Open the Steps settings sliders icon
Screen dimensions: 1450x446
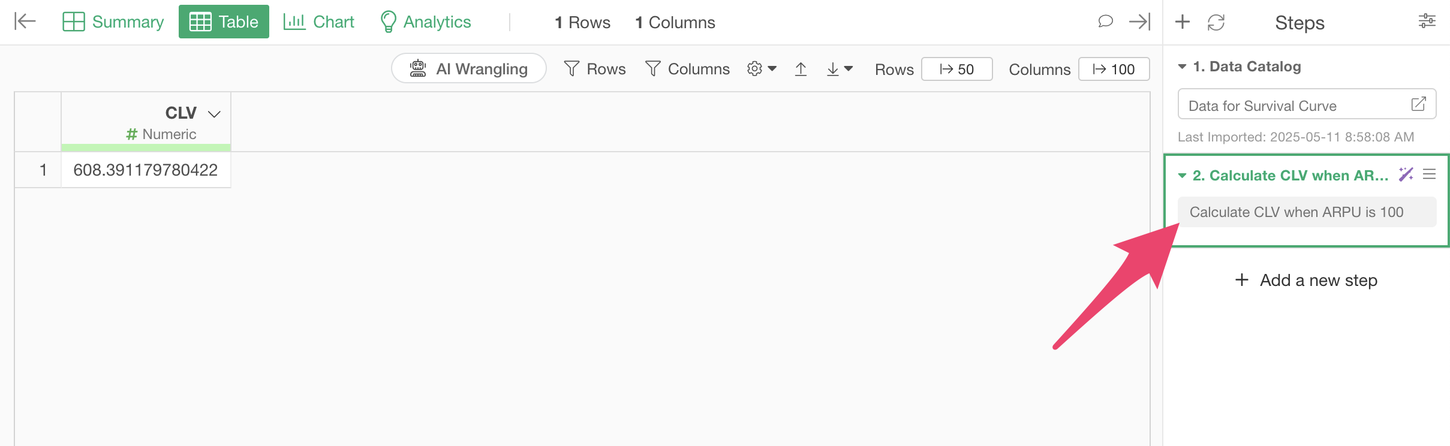1427,22
